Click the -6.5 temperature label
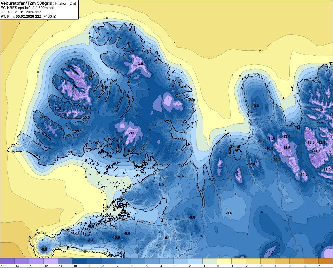This screenshot has width=333, height=268. 104,88
